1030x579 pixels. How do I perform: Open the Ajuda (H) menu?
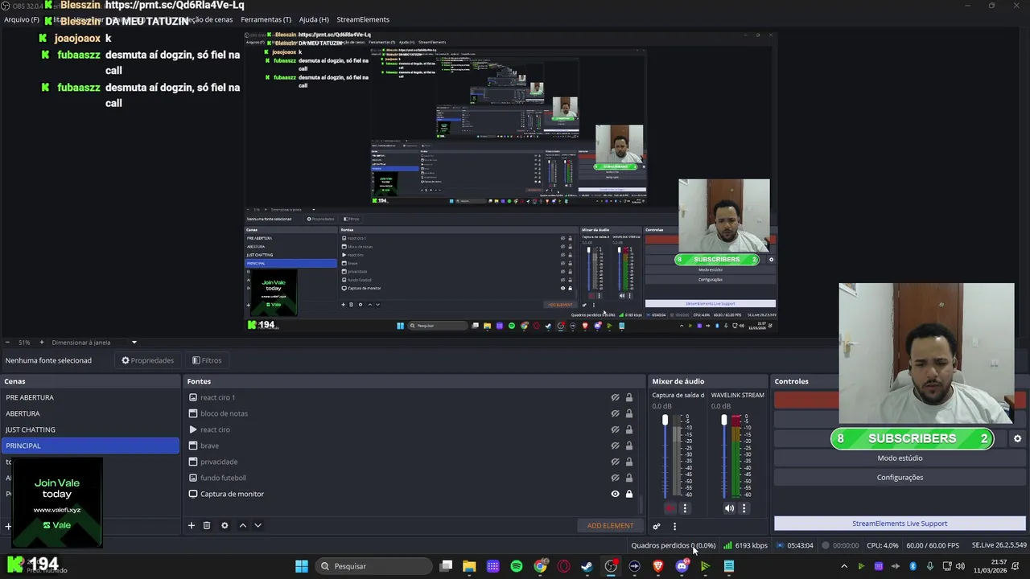[314, 19]
